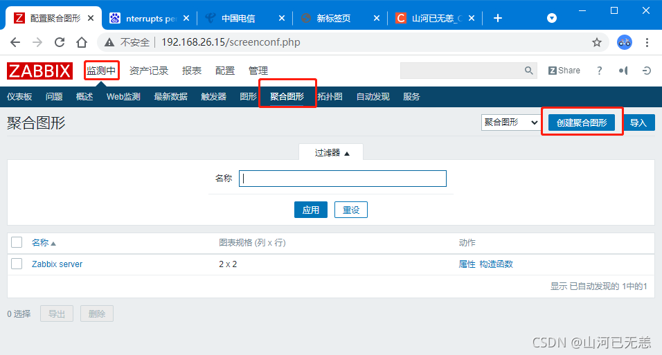
Task: Open the 聚合图形 type dropdown
Action: [x=510, y=122]
